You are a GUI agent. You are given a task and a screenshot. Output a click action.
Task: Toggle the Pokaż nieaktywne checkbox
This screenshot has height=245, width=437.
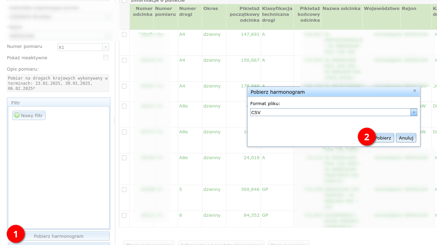pyautogui.click(x=106, y=58)
